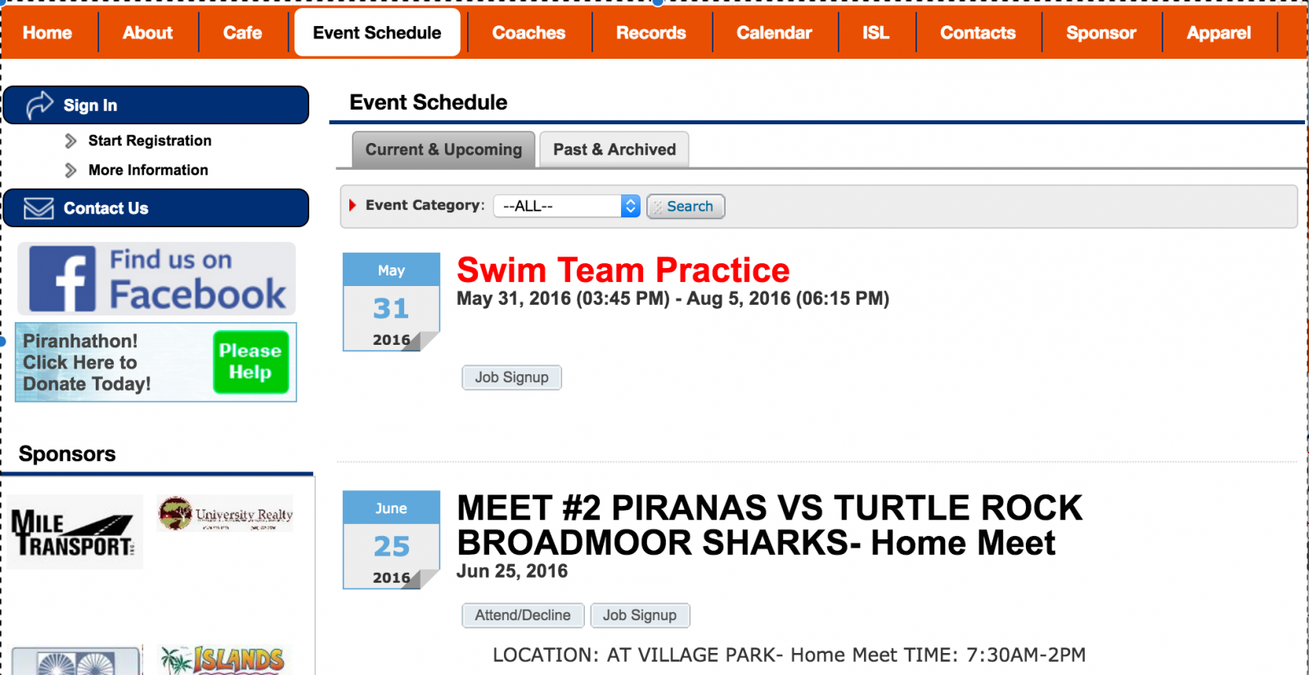Click the Contact Us envelope icon
Screen dimensions: 1309x675
(x=38, y=208)
